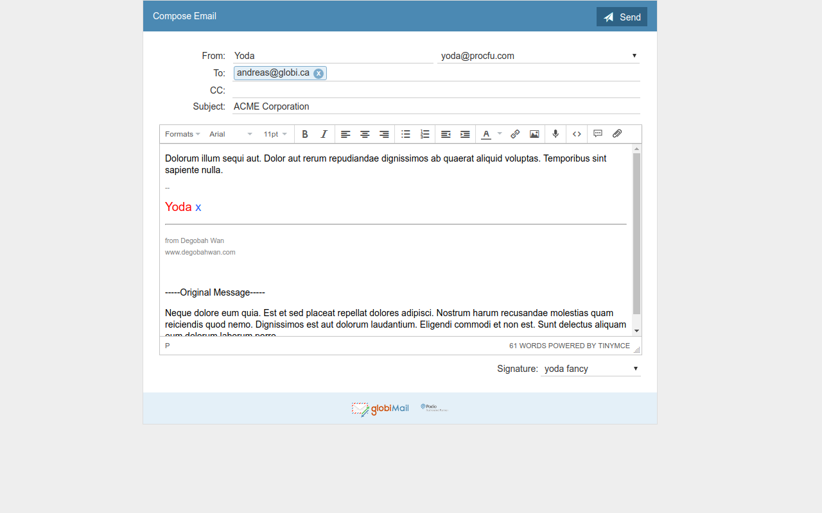
Task: Click the editor vertical scrollbar thumb
Action: pyautogui.click(x=636, y=234)
